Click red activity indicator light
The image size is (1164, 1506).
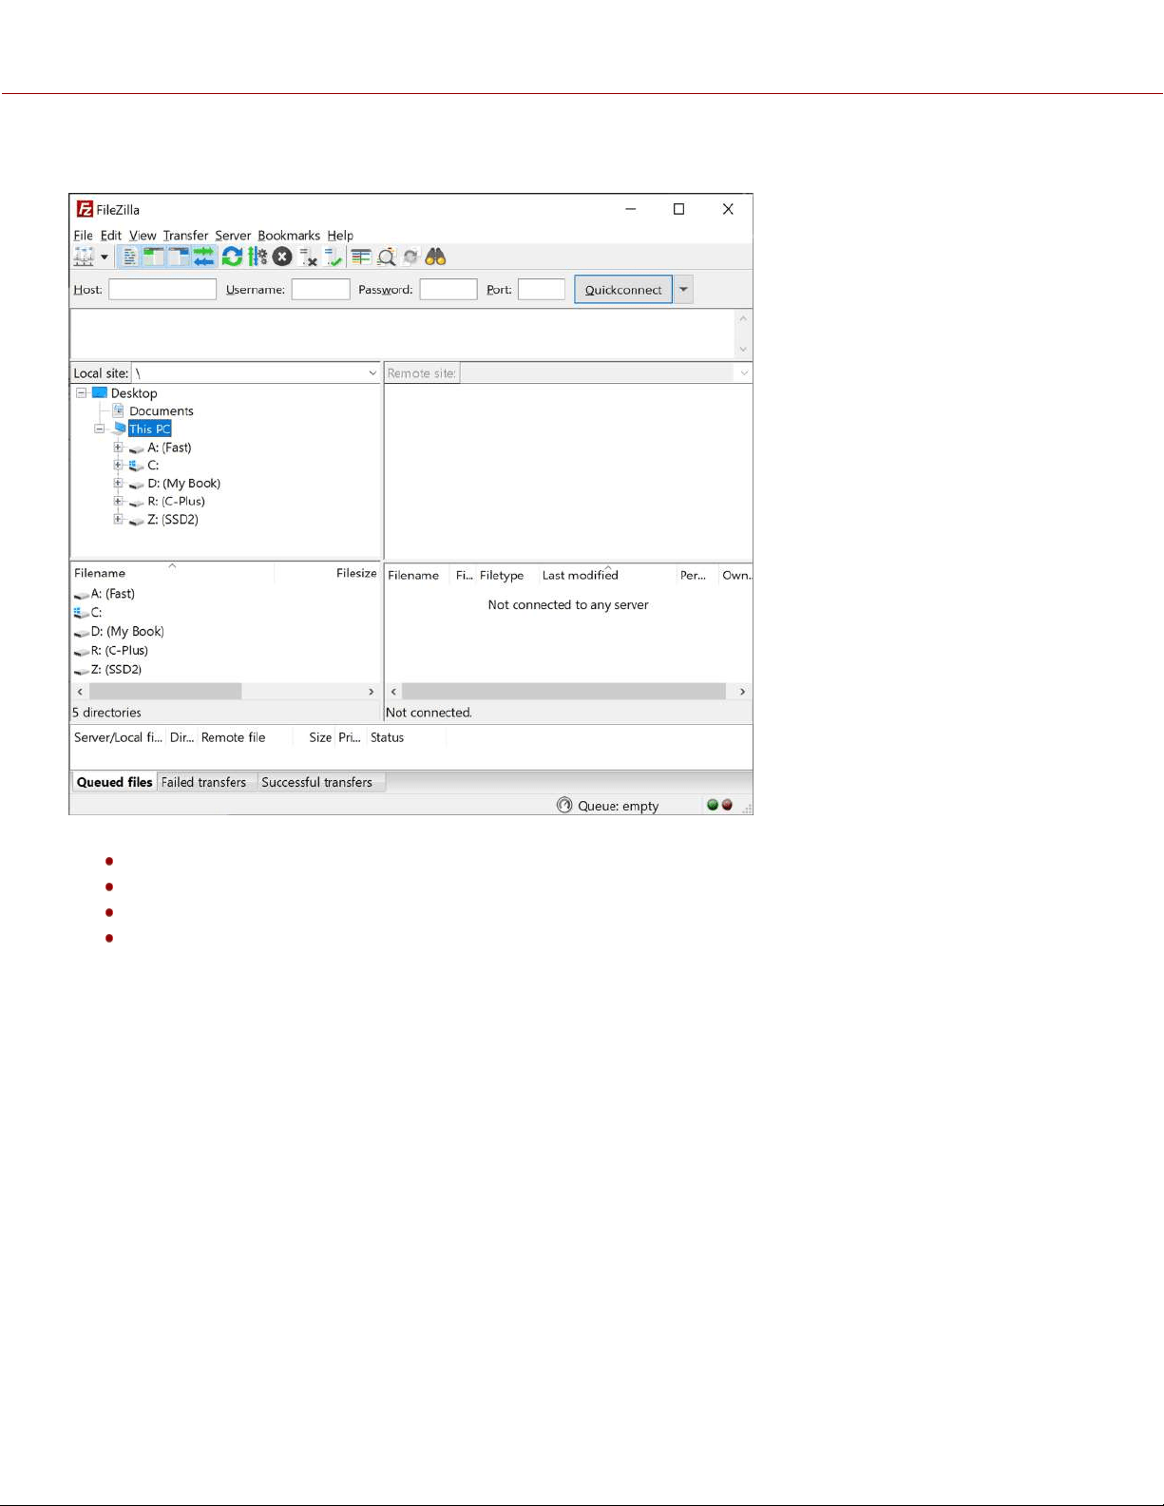[x=727, y=805]
